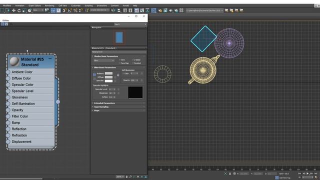Open the Create Selection Set dropdown

point(99,10)
